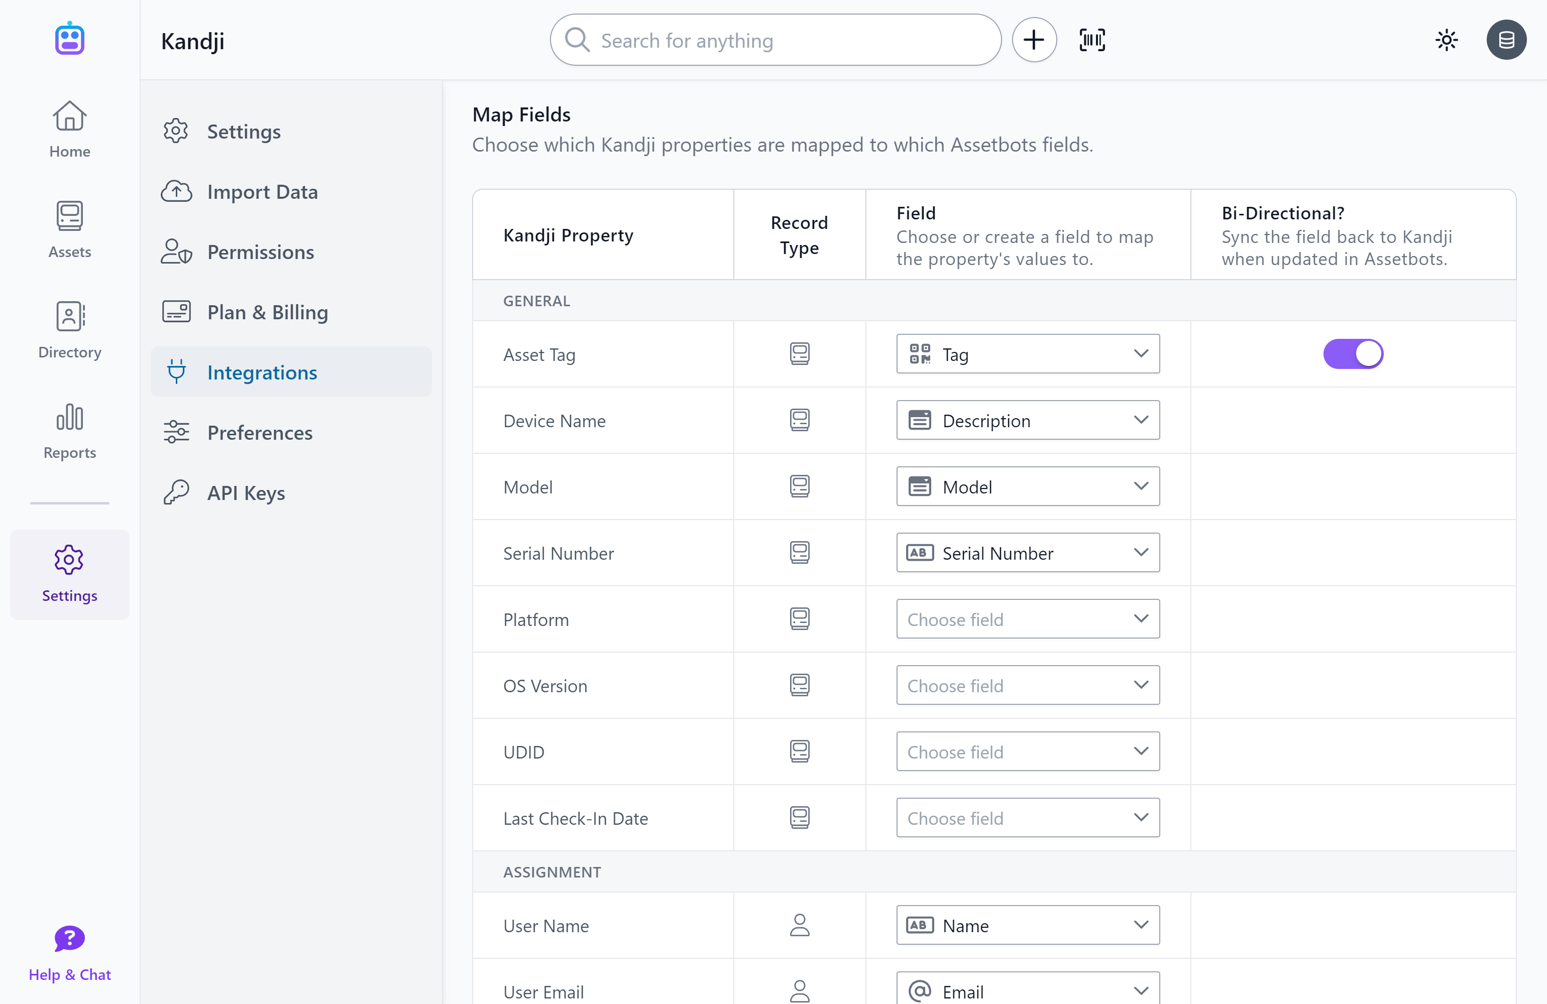Click the User Email person icon
This screenshot has width=1547, height=1004.
click(x=800, y=991)
